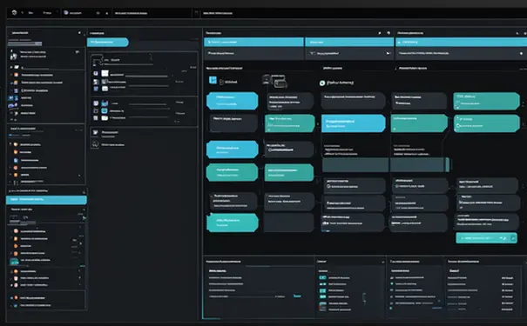This screenshot has width=527, height=326.
Task: Open the dropdown arrow beside the top bar logo
Action: (x=22, y=13)
